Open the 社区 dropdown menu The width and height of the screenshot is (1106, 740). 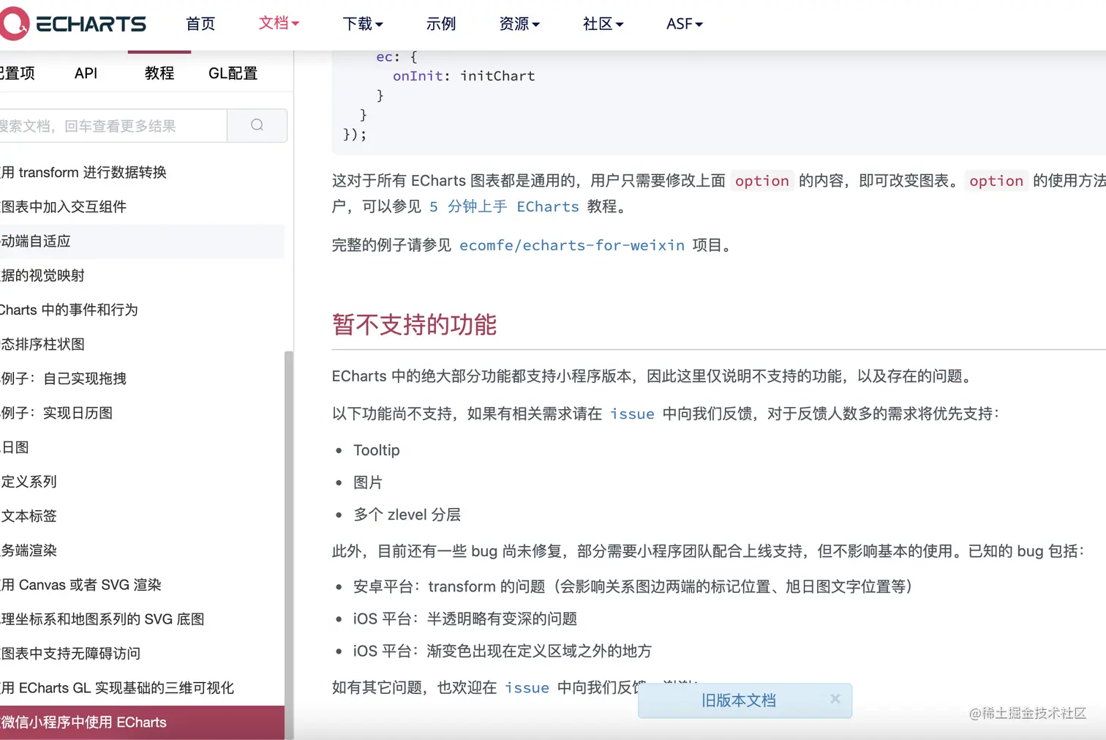[603, 24]
